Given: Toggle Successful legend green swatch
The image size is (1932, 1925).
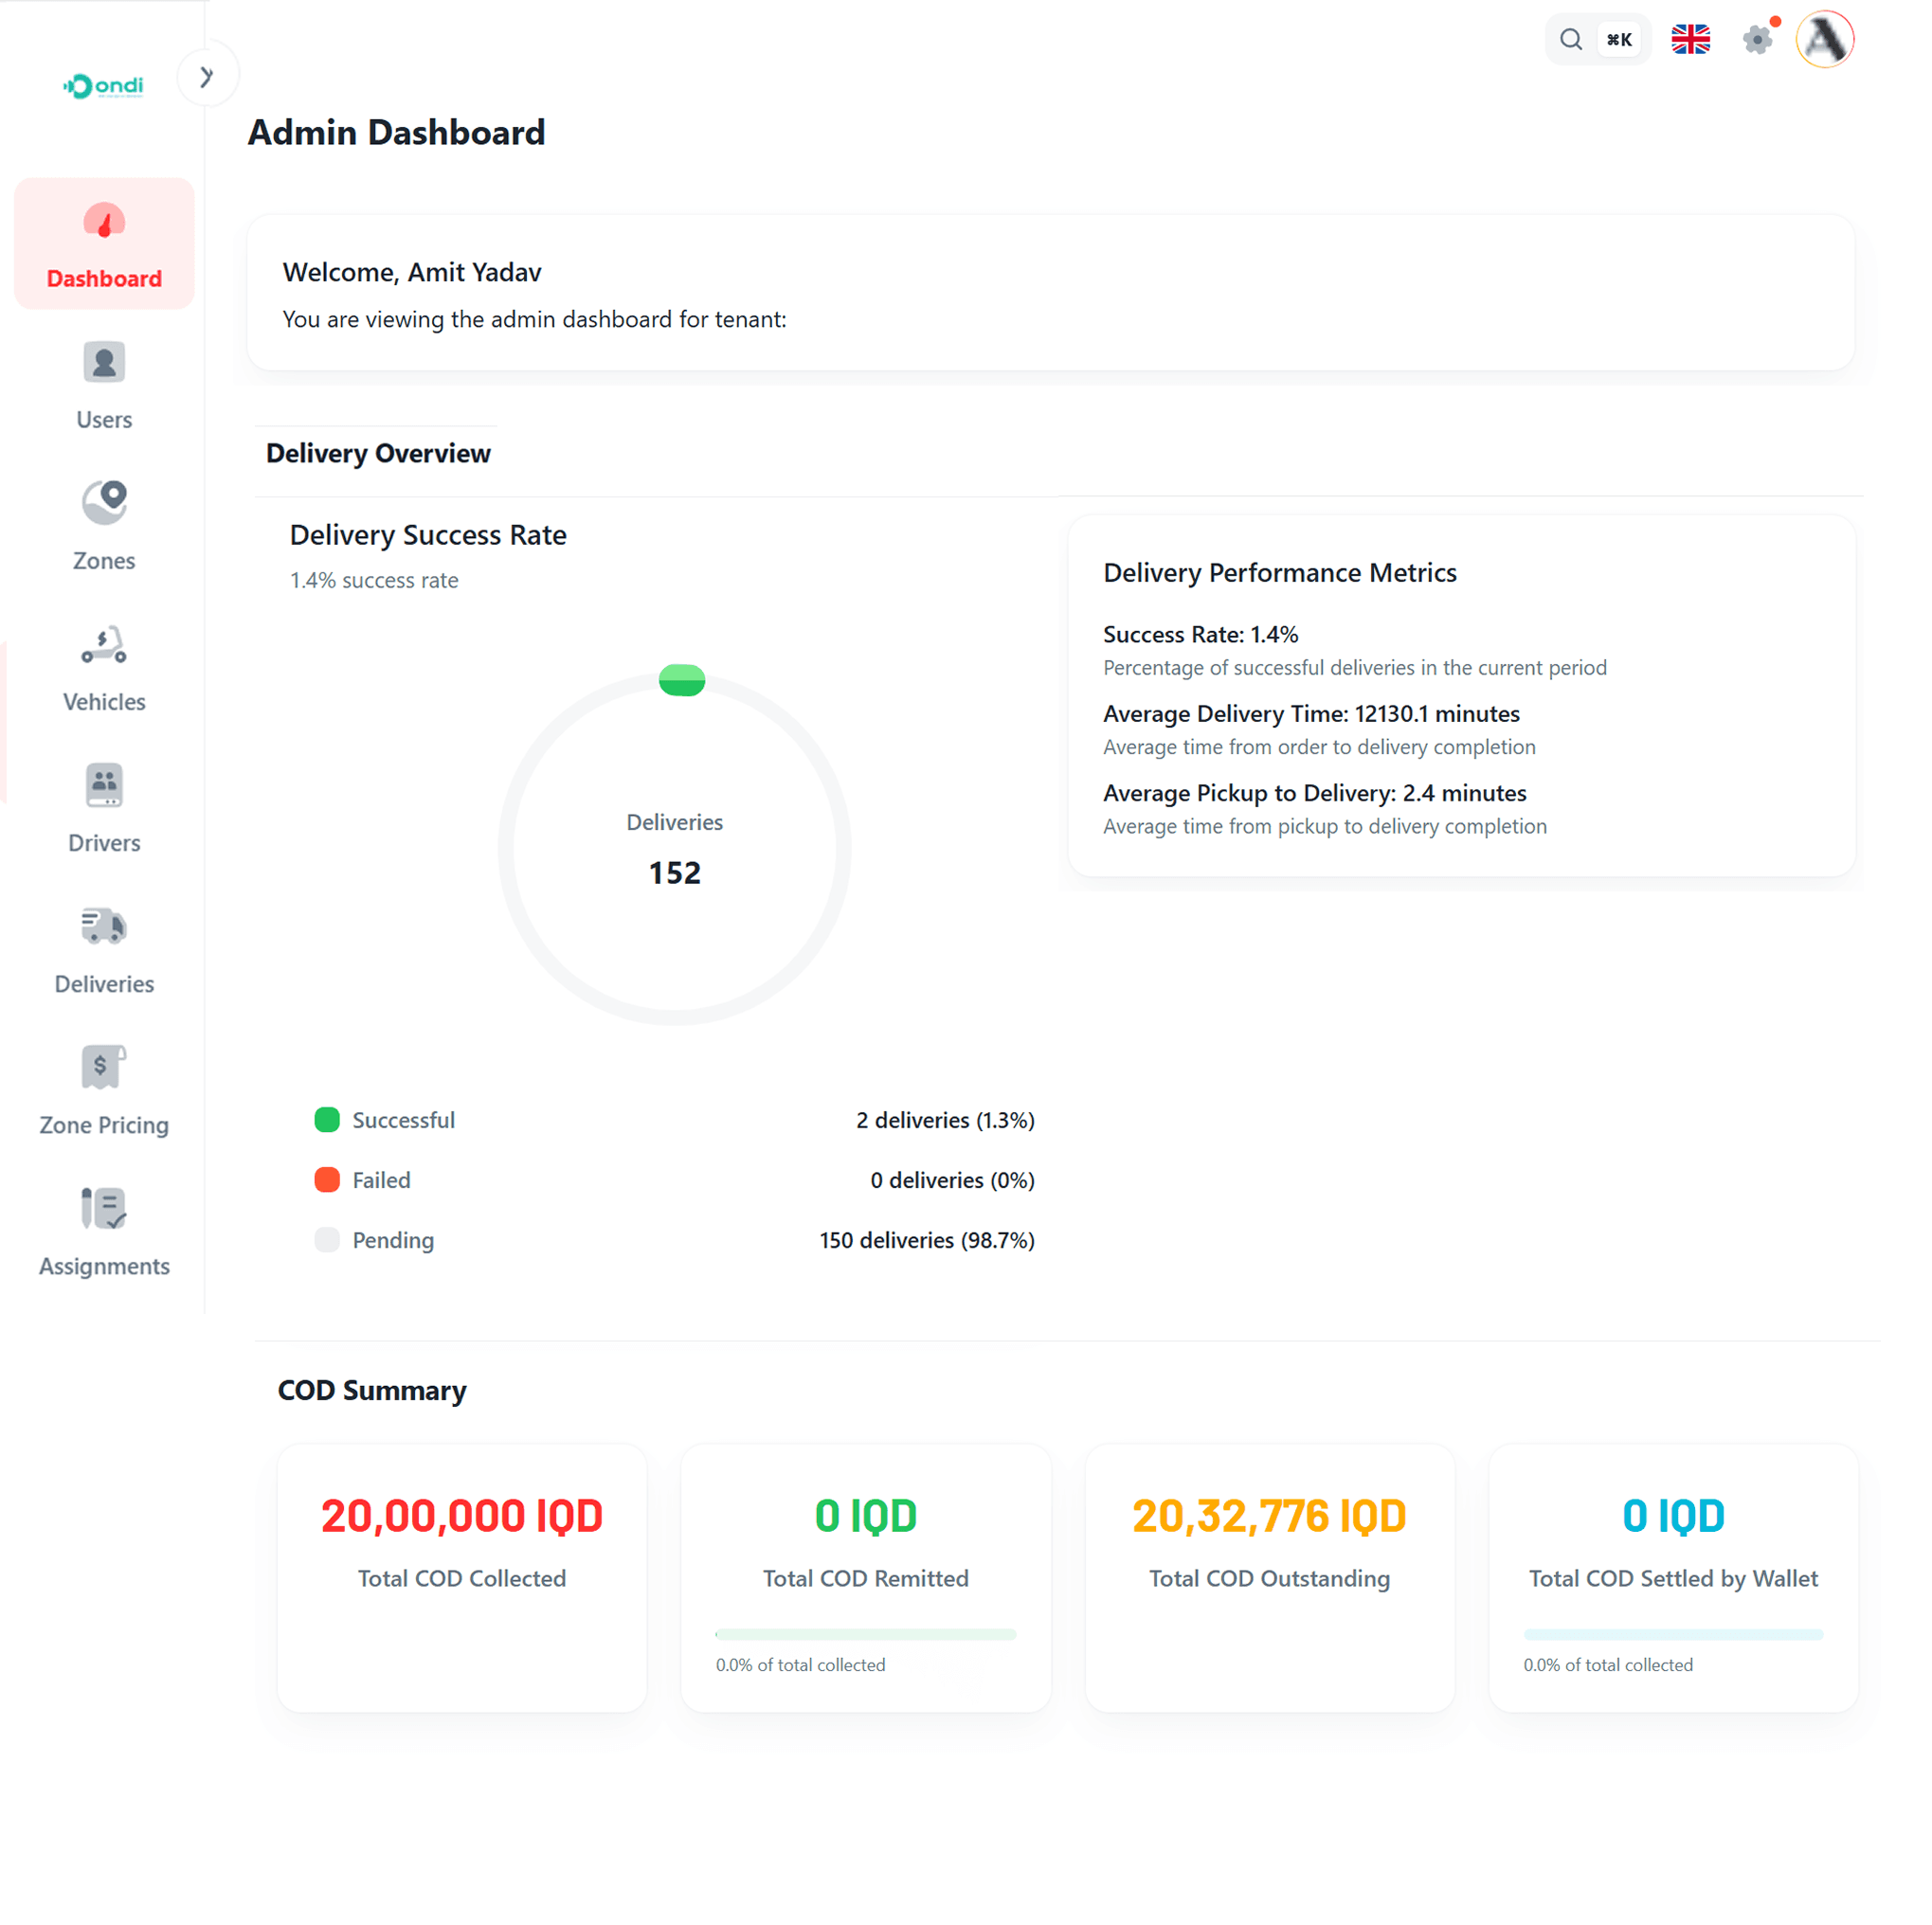Looking at the screenshot, I should coord(327,1120).
